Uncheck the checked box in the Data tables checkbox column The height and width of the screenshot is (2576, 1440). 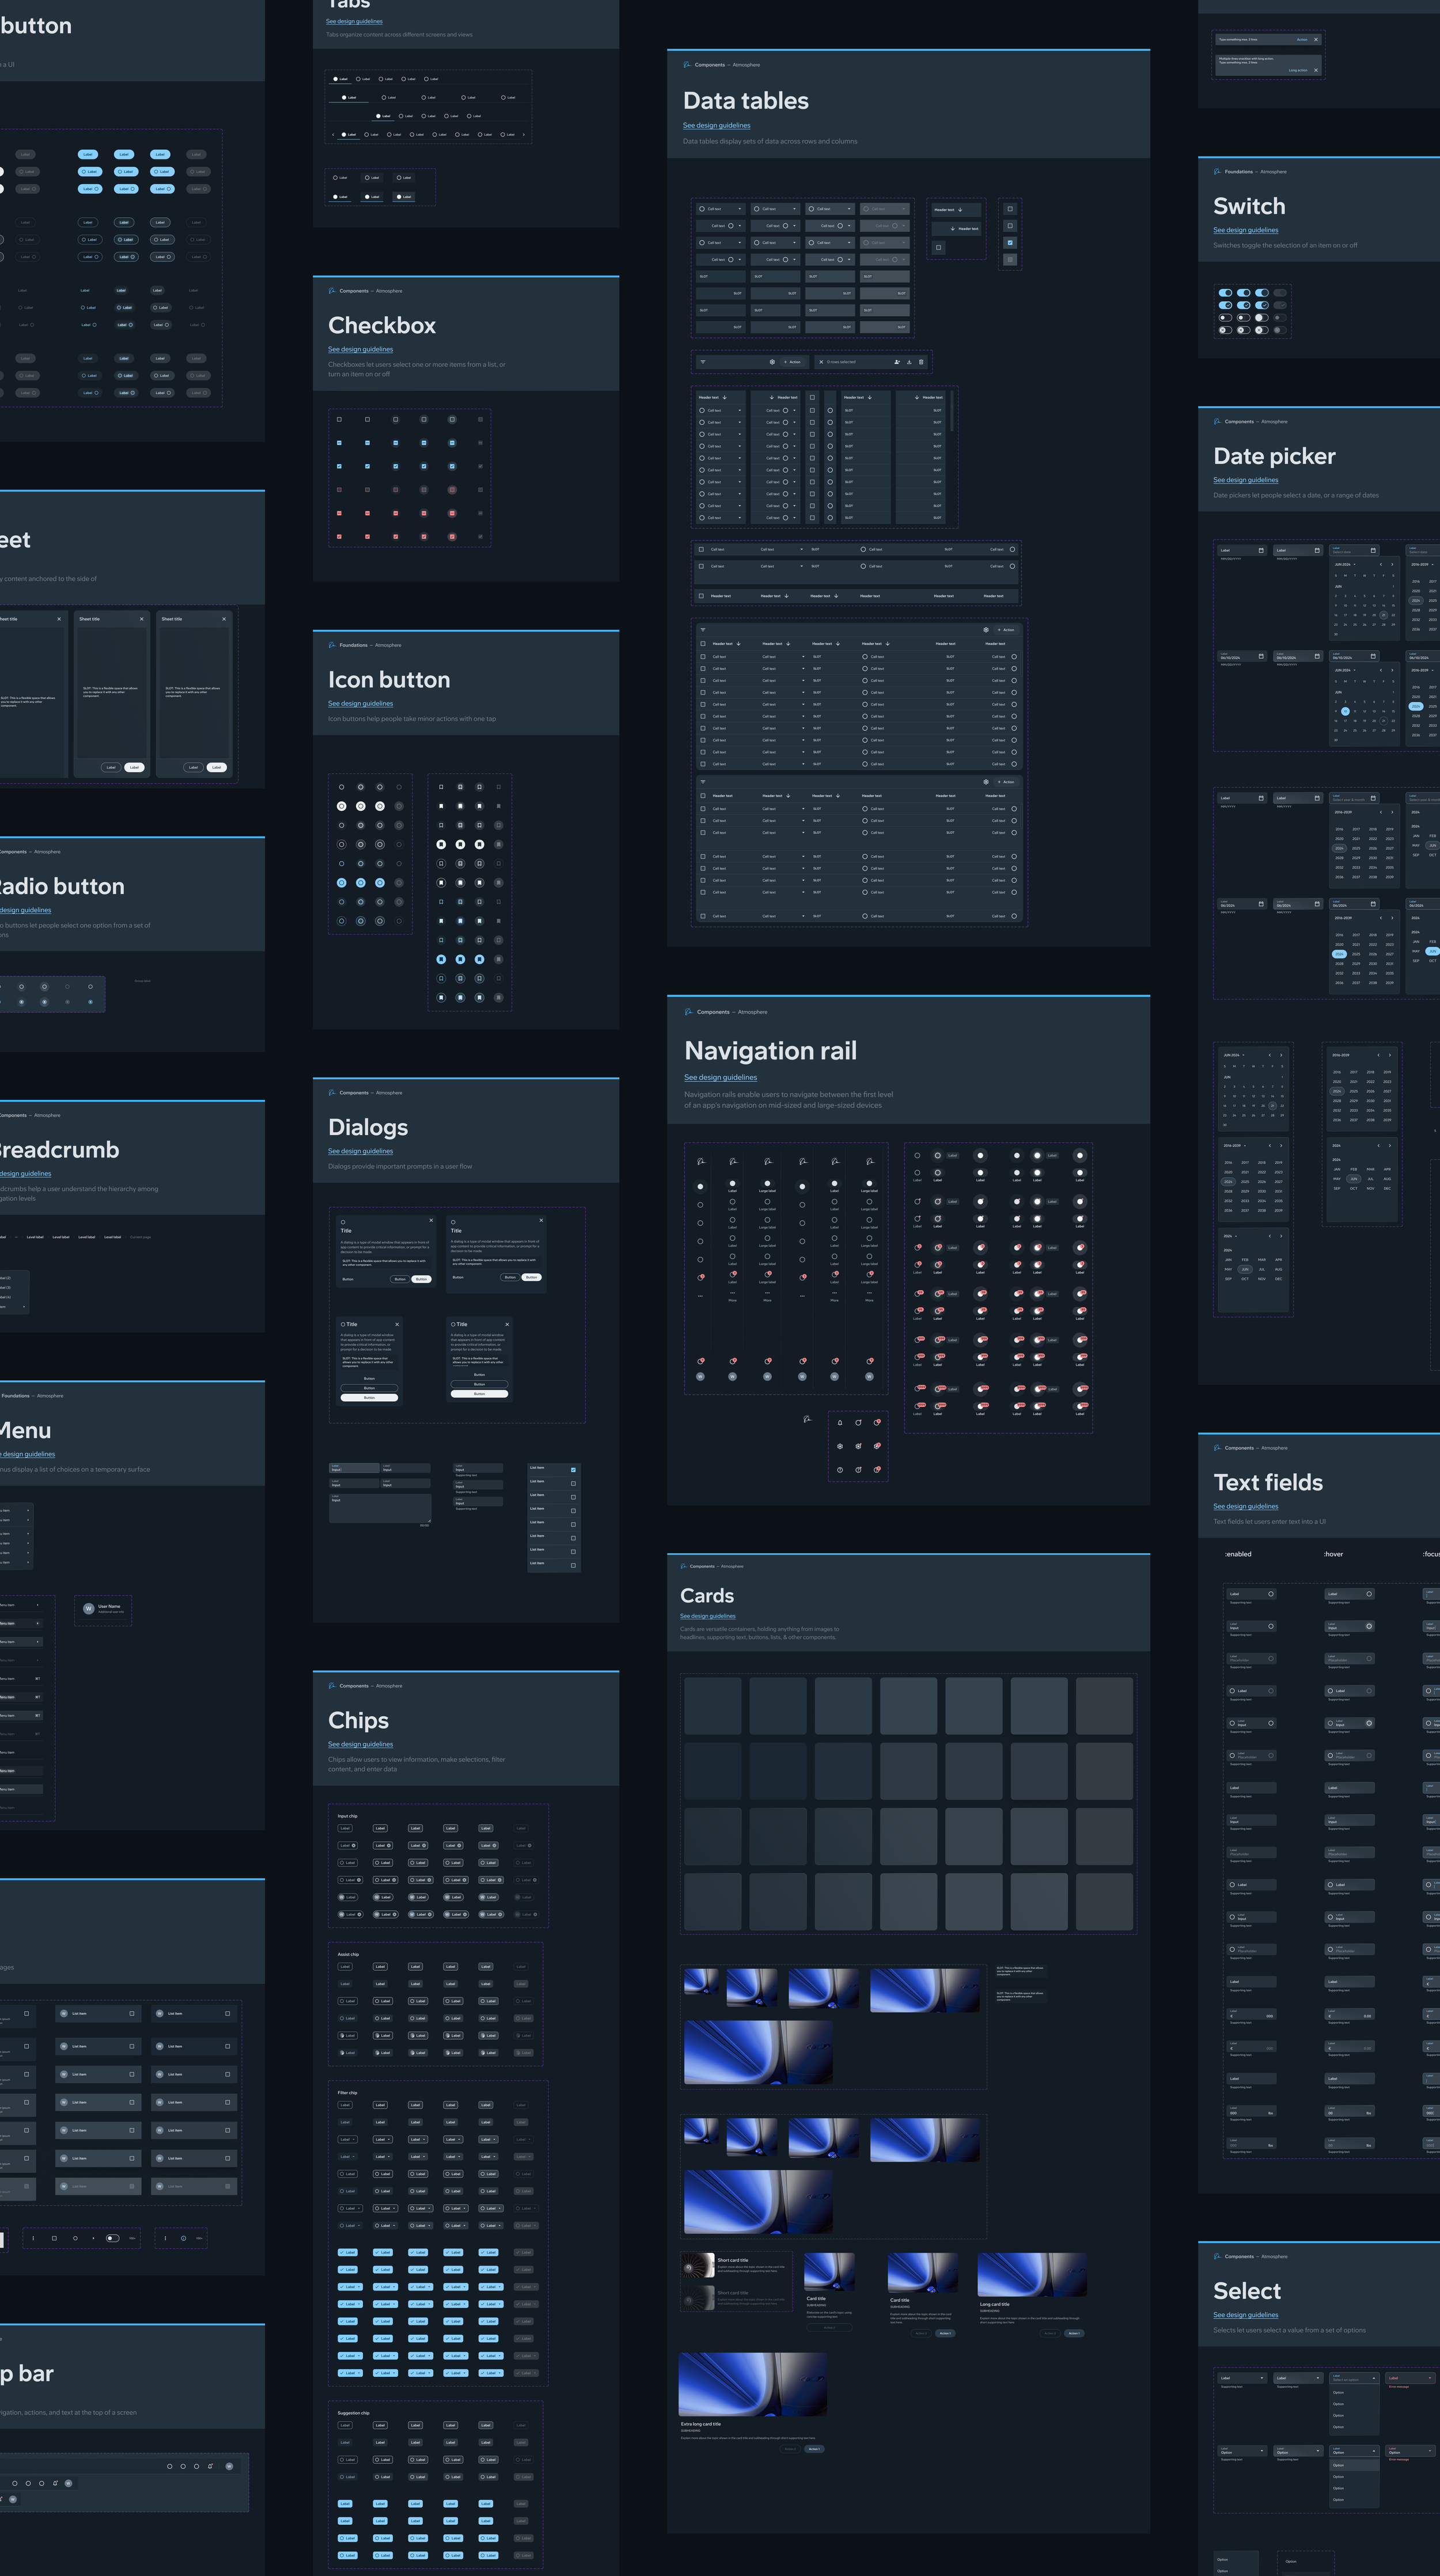tap(1010, 243)
